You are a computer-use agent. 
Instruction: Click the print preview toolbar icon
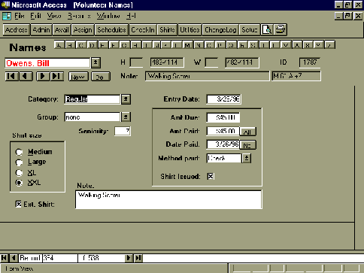point(267,30)
